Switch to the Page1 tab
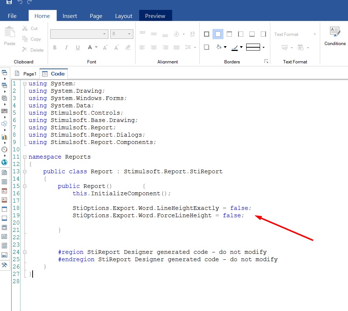This screenshot has height=311, width=348. 26,74
